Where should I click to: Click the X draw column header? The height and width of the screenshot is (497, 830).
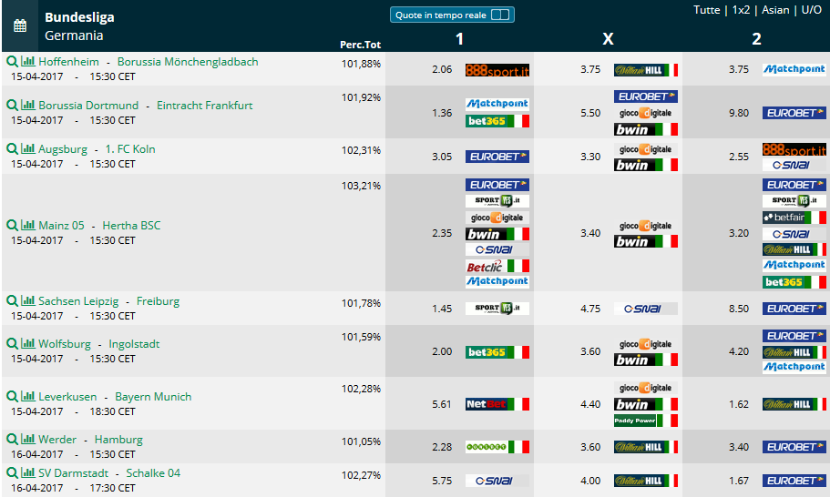(609, 38)
